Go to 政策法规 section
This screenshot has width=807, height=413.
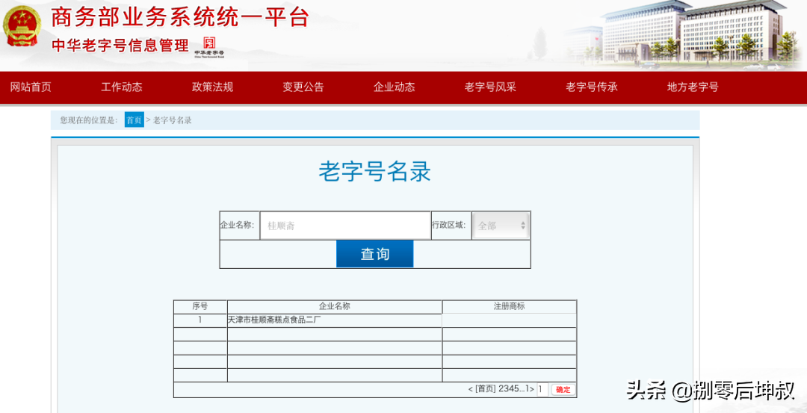coord(212,87)
